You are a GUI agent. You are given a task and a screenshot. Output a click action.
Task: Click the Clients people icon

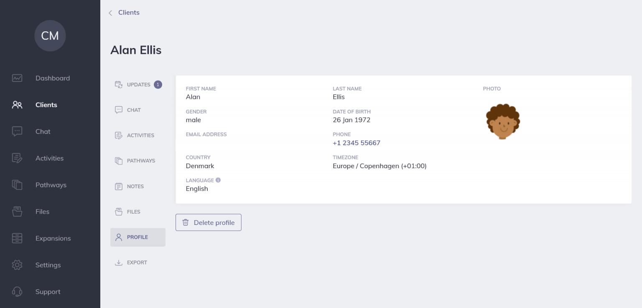pos(17,105)
